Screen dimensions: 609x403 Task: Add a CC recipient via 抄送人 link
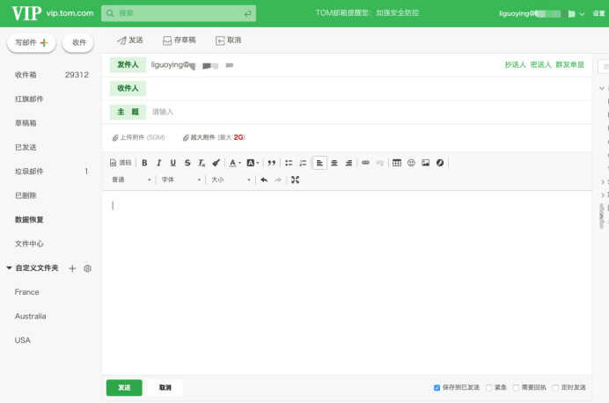(x=515, y=65)
